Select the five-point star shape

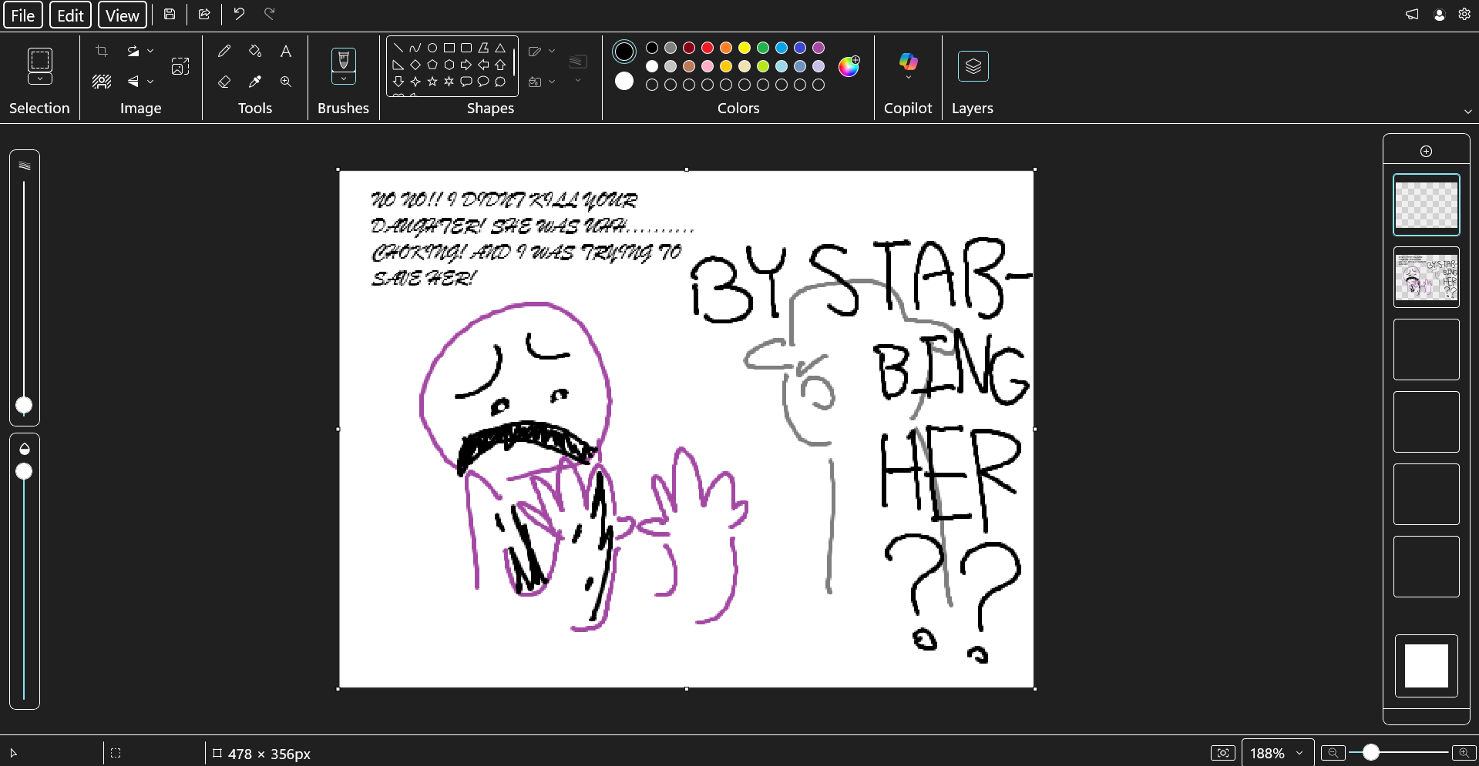(432, 82)
